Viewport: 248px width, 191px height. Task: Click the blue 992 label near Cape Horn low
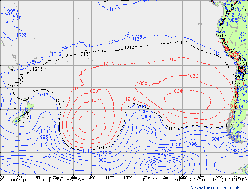pyautogui.click(x=236, y=150)
